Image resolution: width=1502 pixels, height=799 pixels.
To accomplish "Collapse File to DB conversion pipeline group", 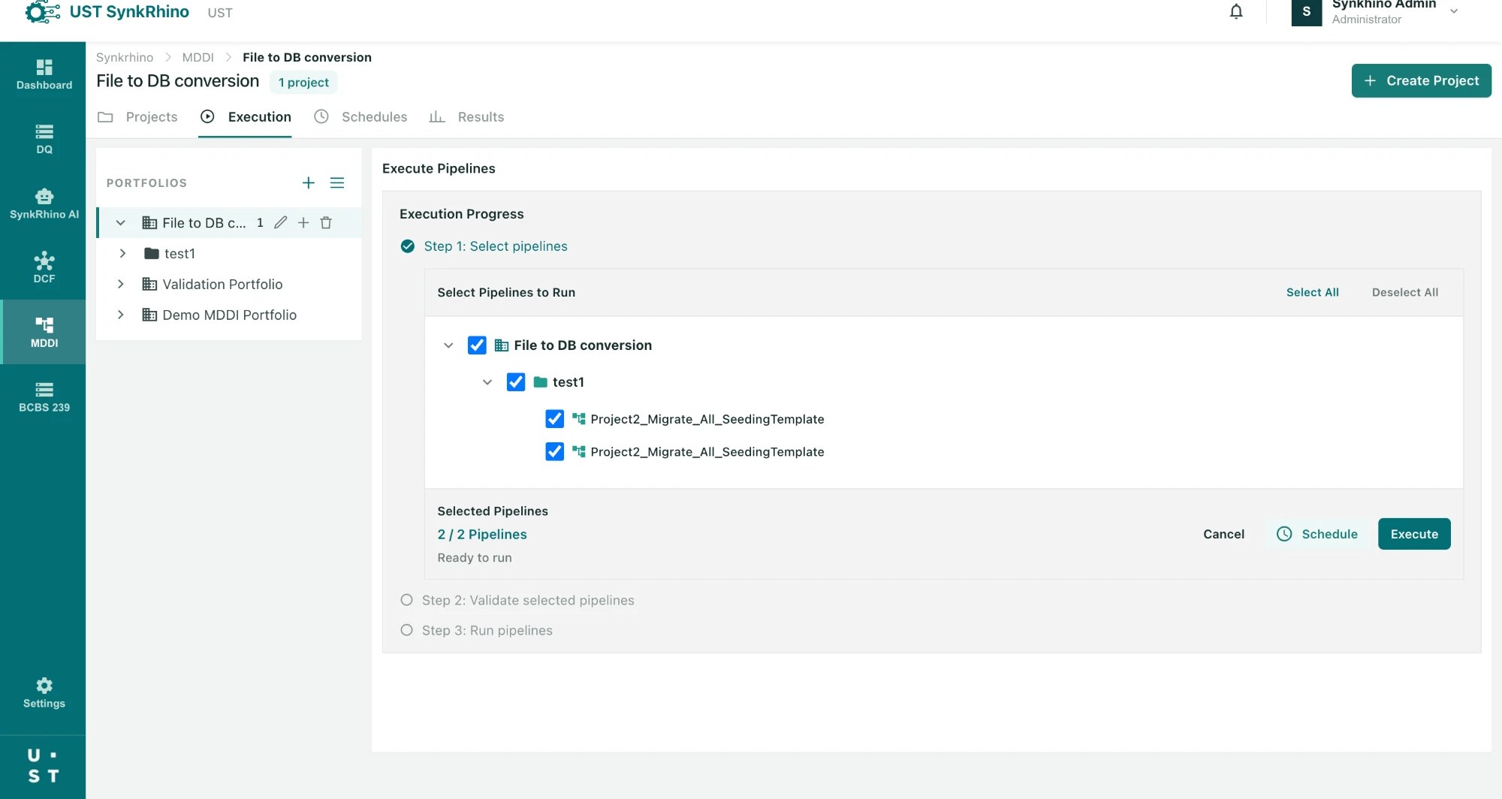I will coord(448,345).
